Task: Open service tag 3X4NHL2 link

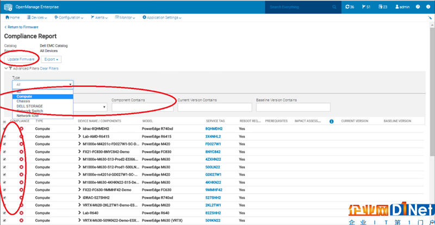Action: pos(213,136)
